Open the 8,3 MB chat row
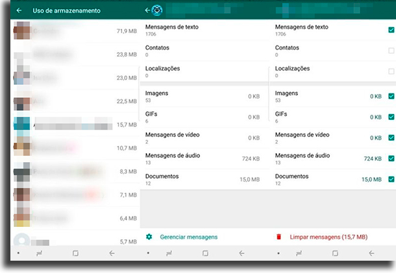Screen dimensions: 396x273 tap(75, 171)
